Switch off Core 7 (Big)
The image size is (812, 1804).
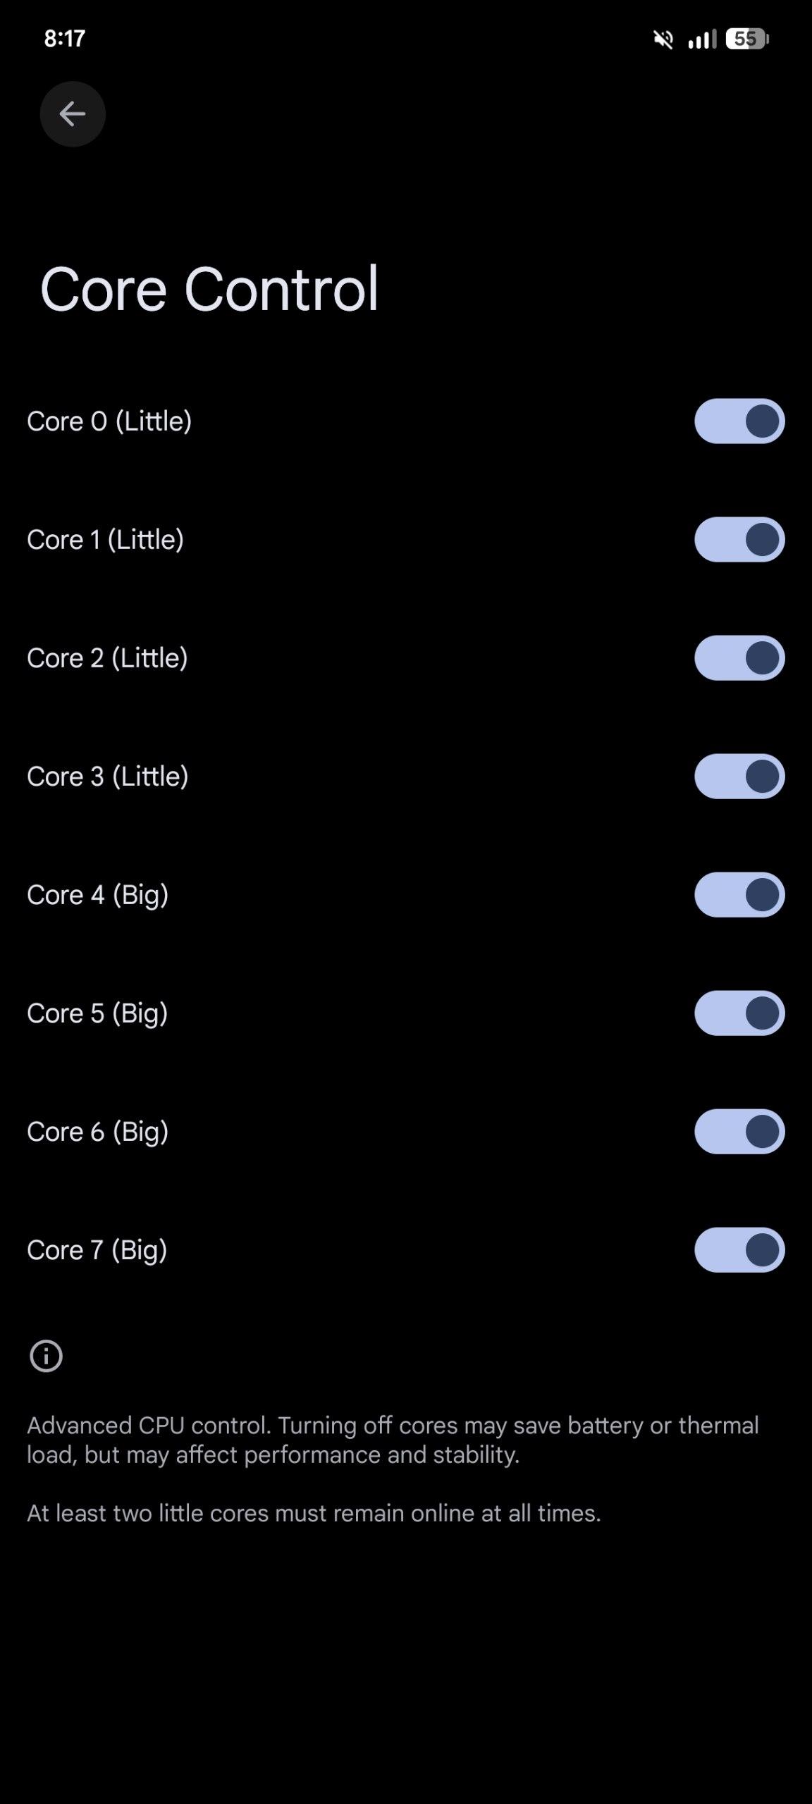click(739, 1250)
